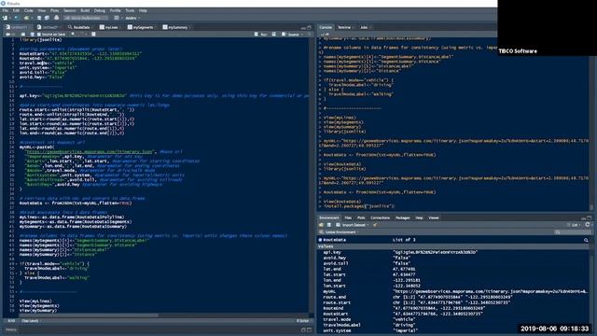Switch to the Files tab
This screenshot has height=336, width=597.
pyautogui.click(x=348, y=217)
